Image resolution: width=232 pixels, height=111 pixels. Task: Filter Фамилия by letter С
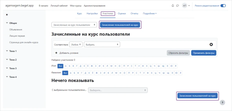coord(136,73)
